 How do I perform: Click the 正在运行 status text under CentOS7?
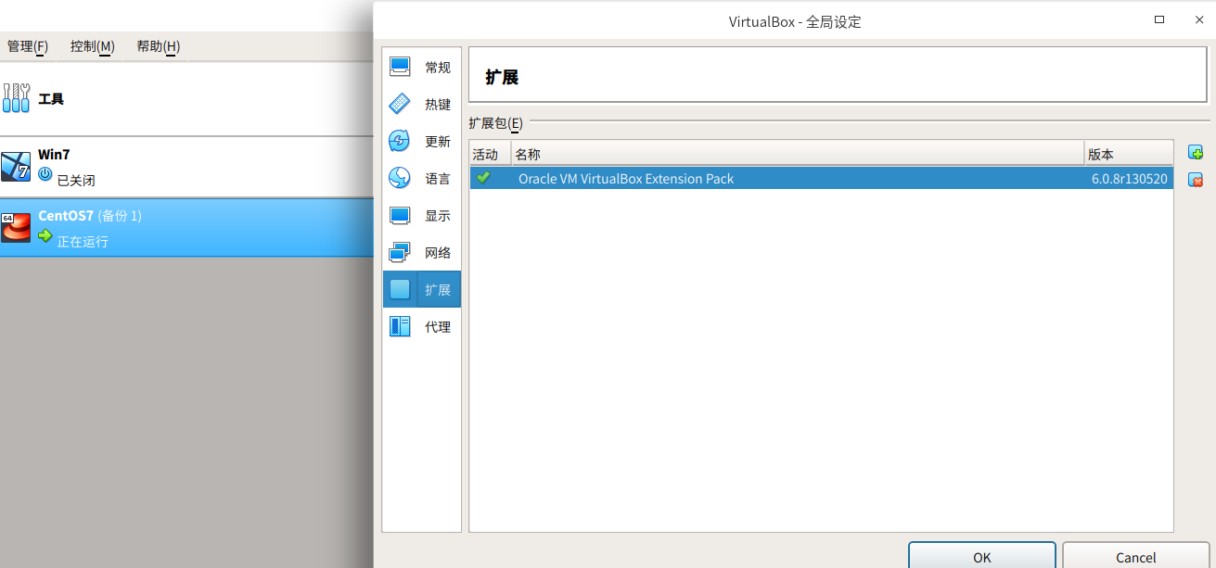point(83,242)
